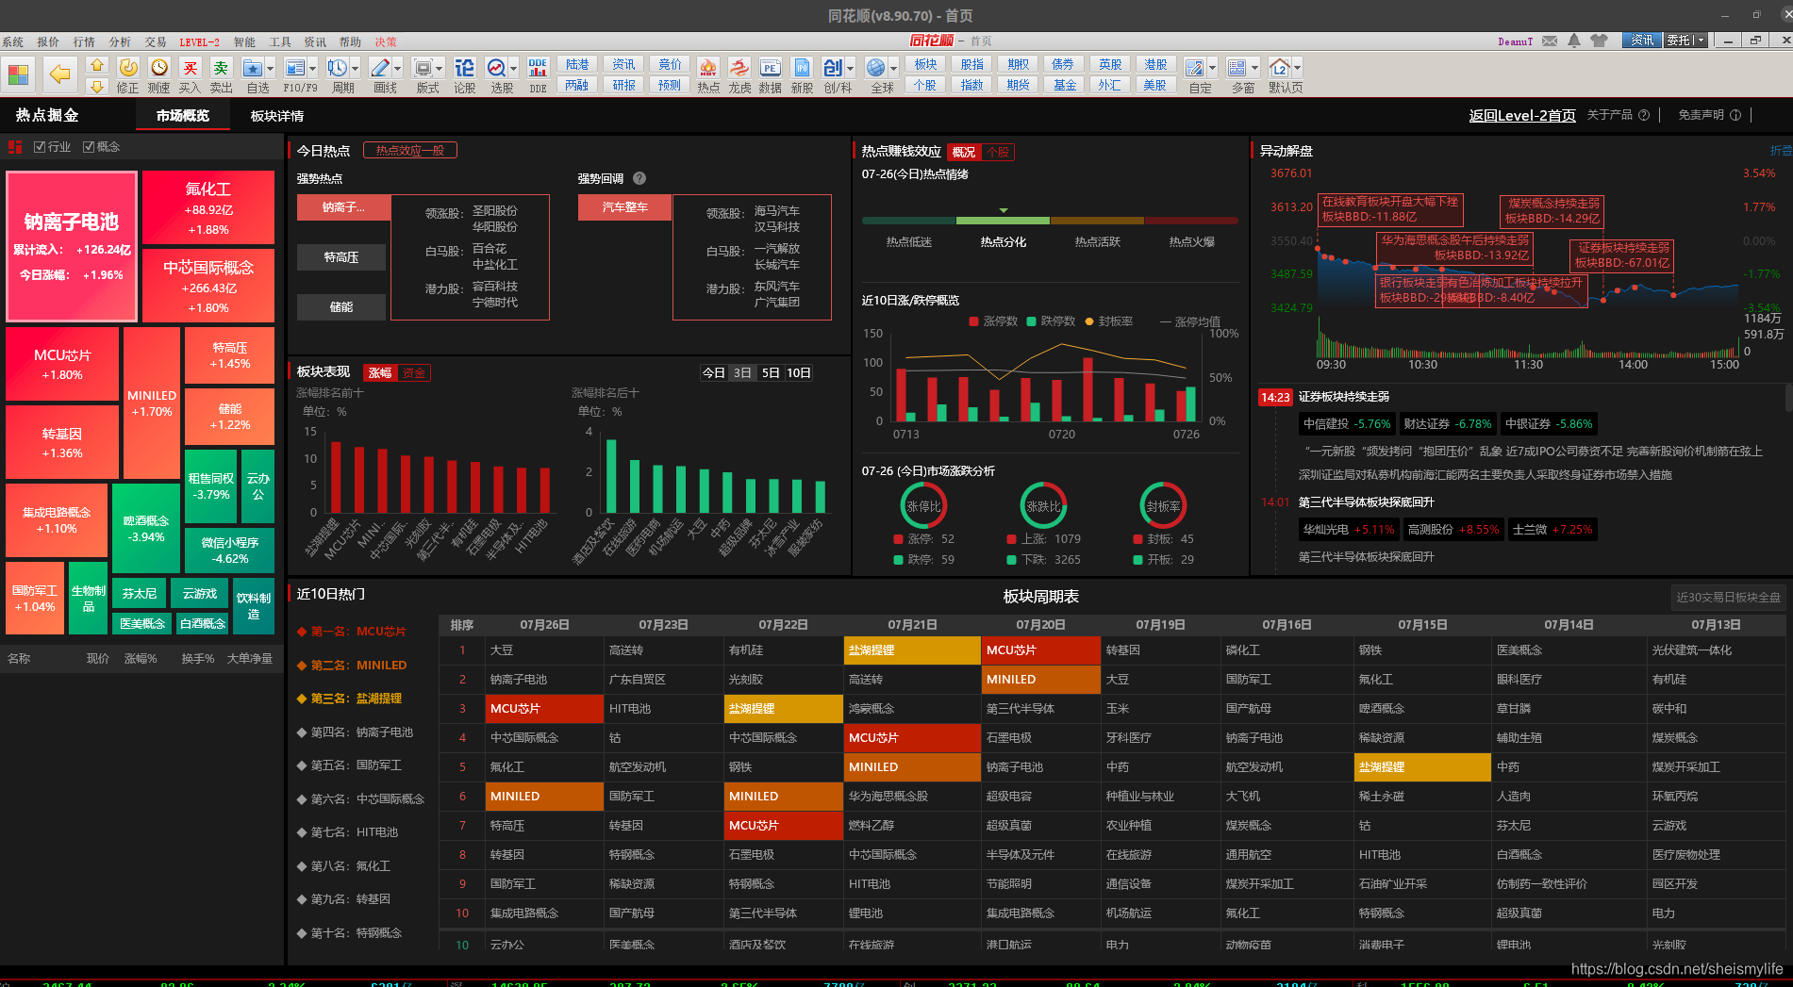Expand the 自选 dropdown arrow

(x=270, y=68)
